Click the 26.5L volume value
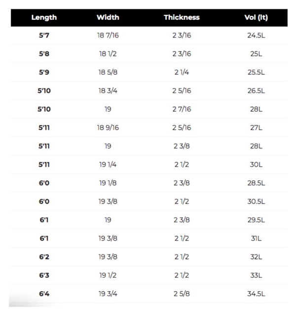The height and width of the screenshot is (309, 296). [256, 91]
